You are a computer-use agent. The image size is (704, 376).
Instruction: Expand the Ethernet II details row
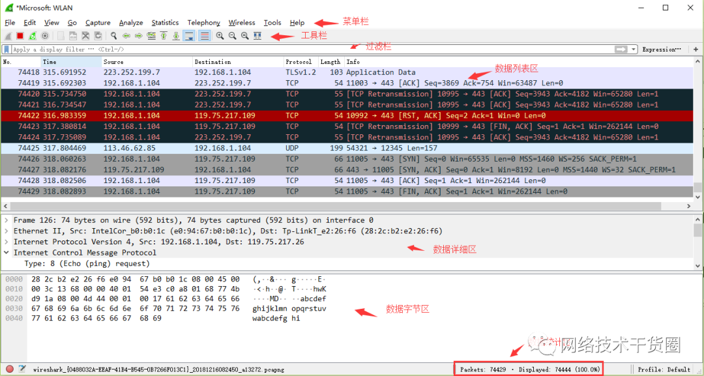click(5, 231)
